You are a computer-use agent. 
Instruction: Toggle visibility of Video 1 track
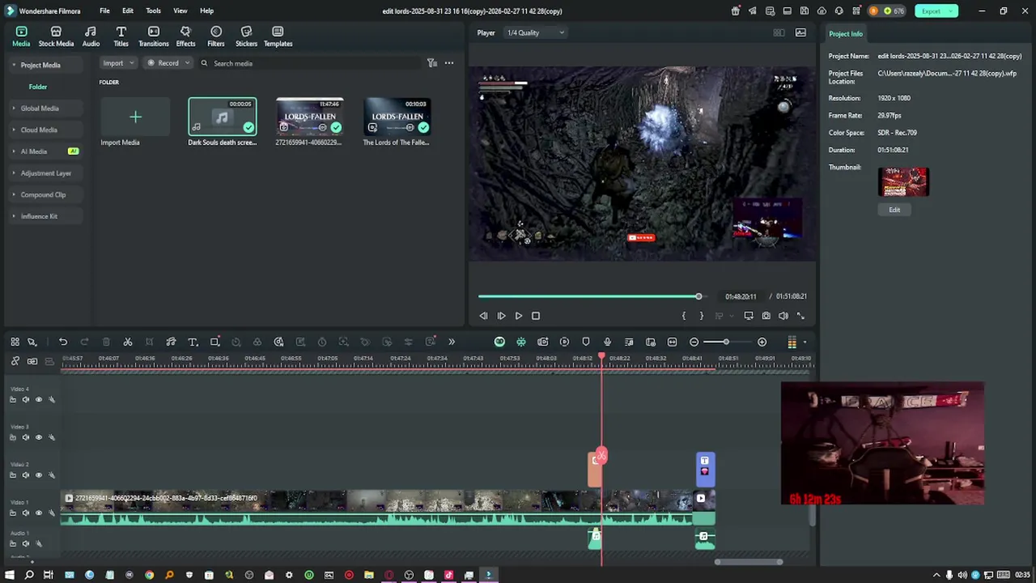[x=38, y=513]
